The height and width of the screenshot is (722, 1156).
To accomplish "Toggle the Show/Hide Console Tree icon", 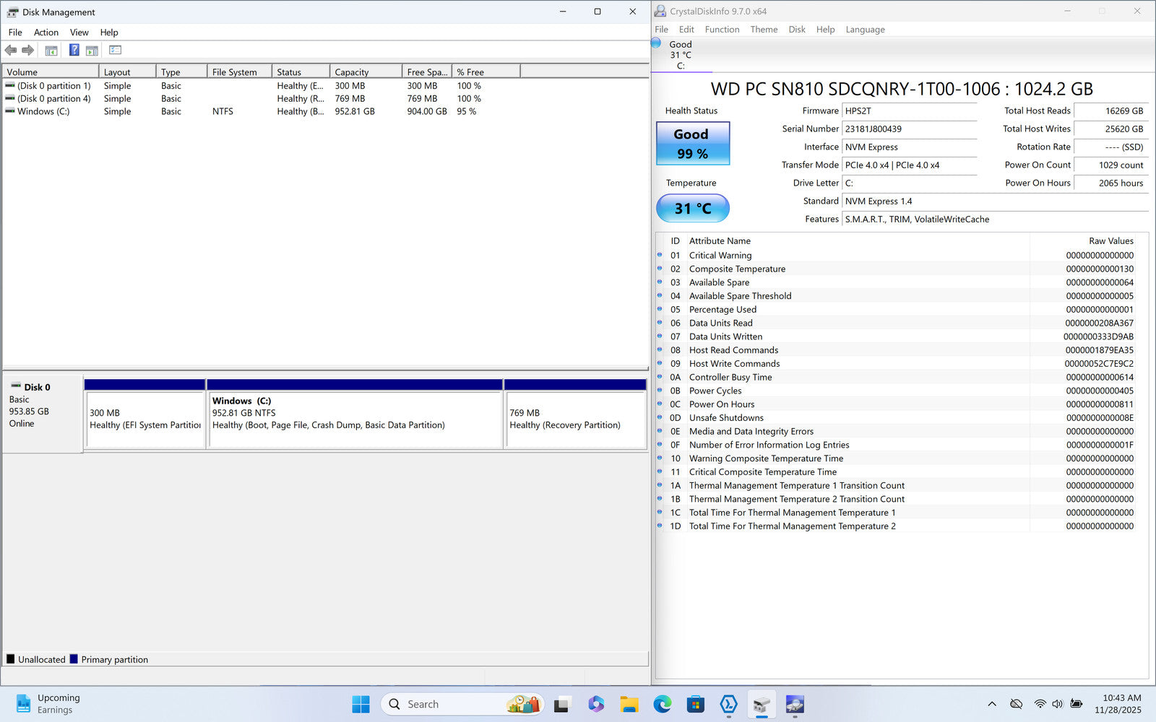I will pyautogui.click(x=51, y=51).
